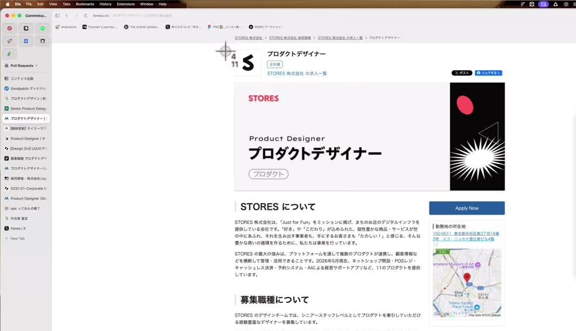Click the triangle icon in menu bar
The height and width of the screenshot is (331, 576).
click(x=555, y=4)
